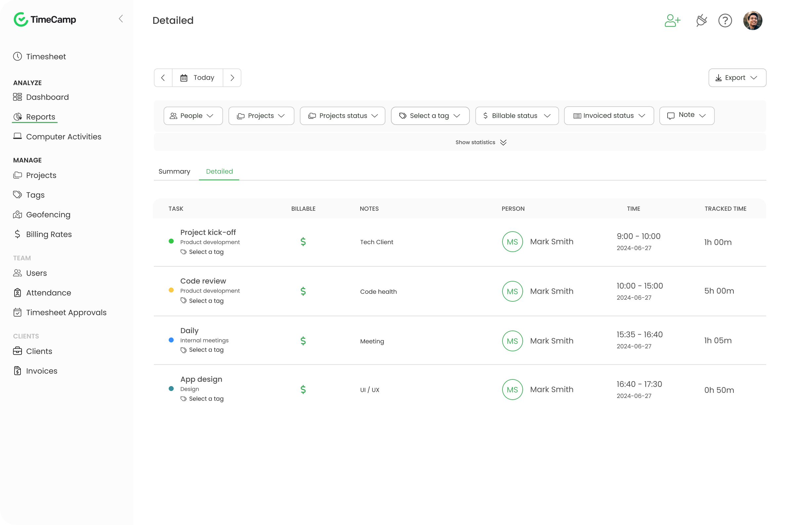Click the Export button

737,78
